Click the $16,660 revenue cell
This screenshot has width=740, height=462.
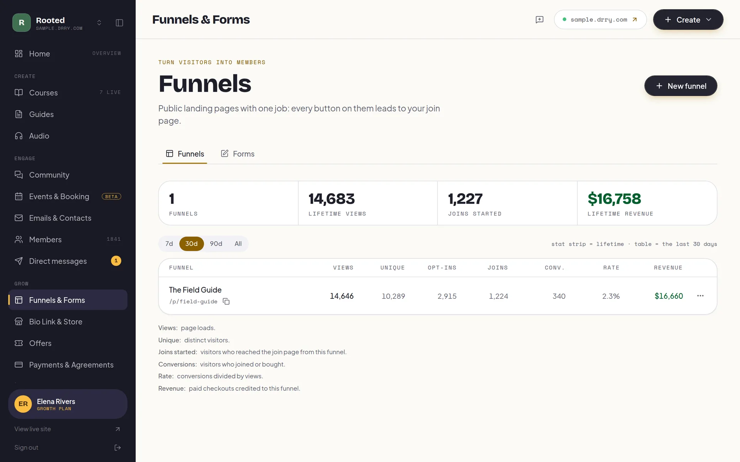669,296
